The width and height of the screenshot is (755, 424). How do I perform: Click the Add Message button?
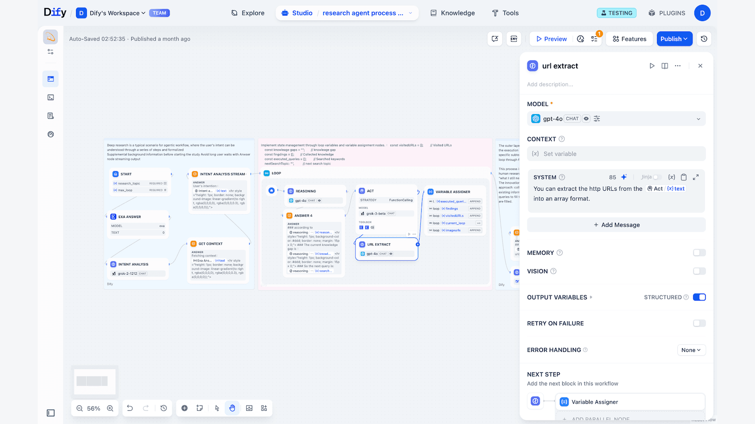pyautogui.click(x=616, y=225)
